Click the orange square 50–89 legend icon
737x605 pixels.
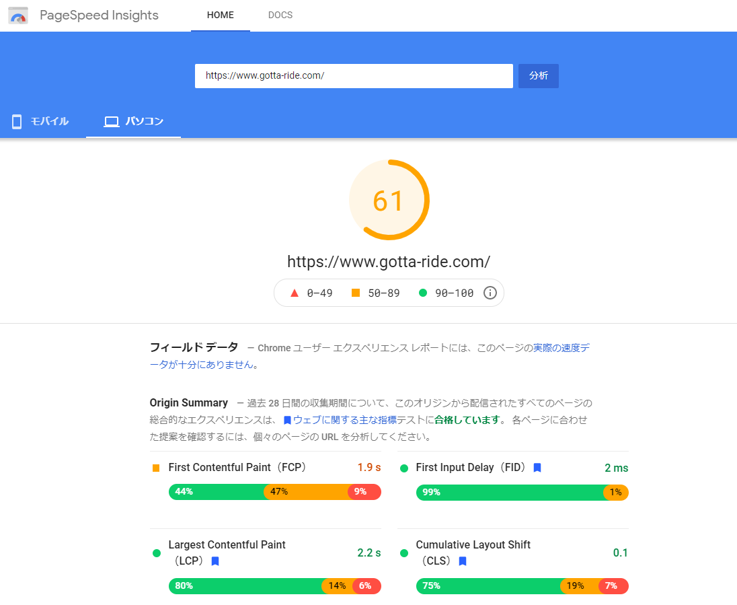click(356, 293)
